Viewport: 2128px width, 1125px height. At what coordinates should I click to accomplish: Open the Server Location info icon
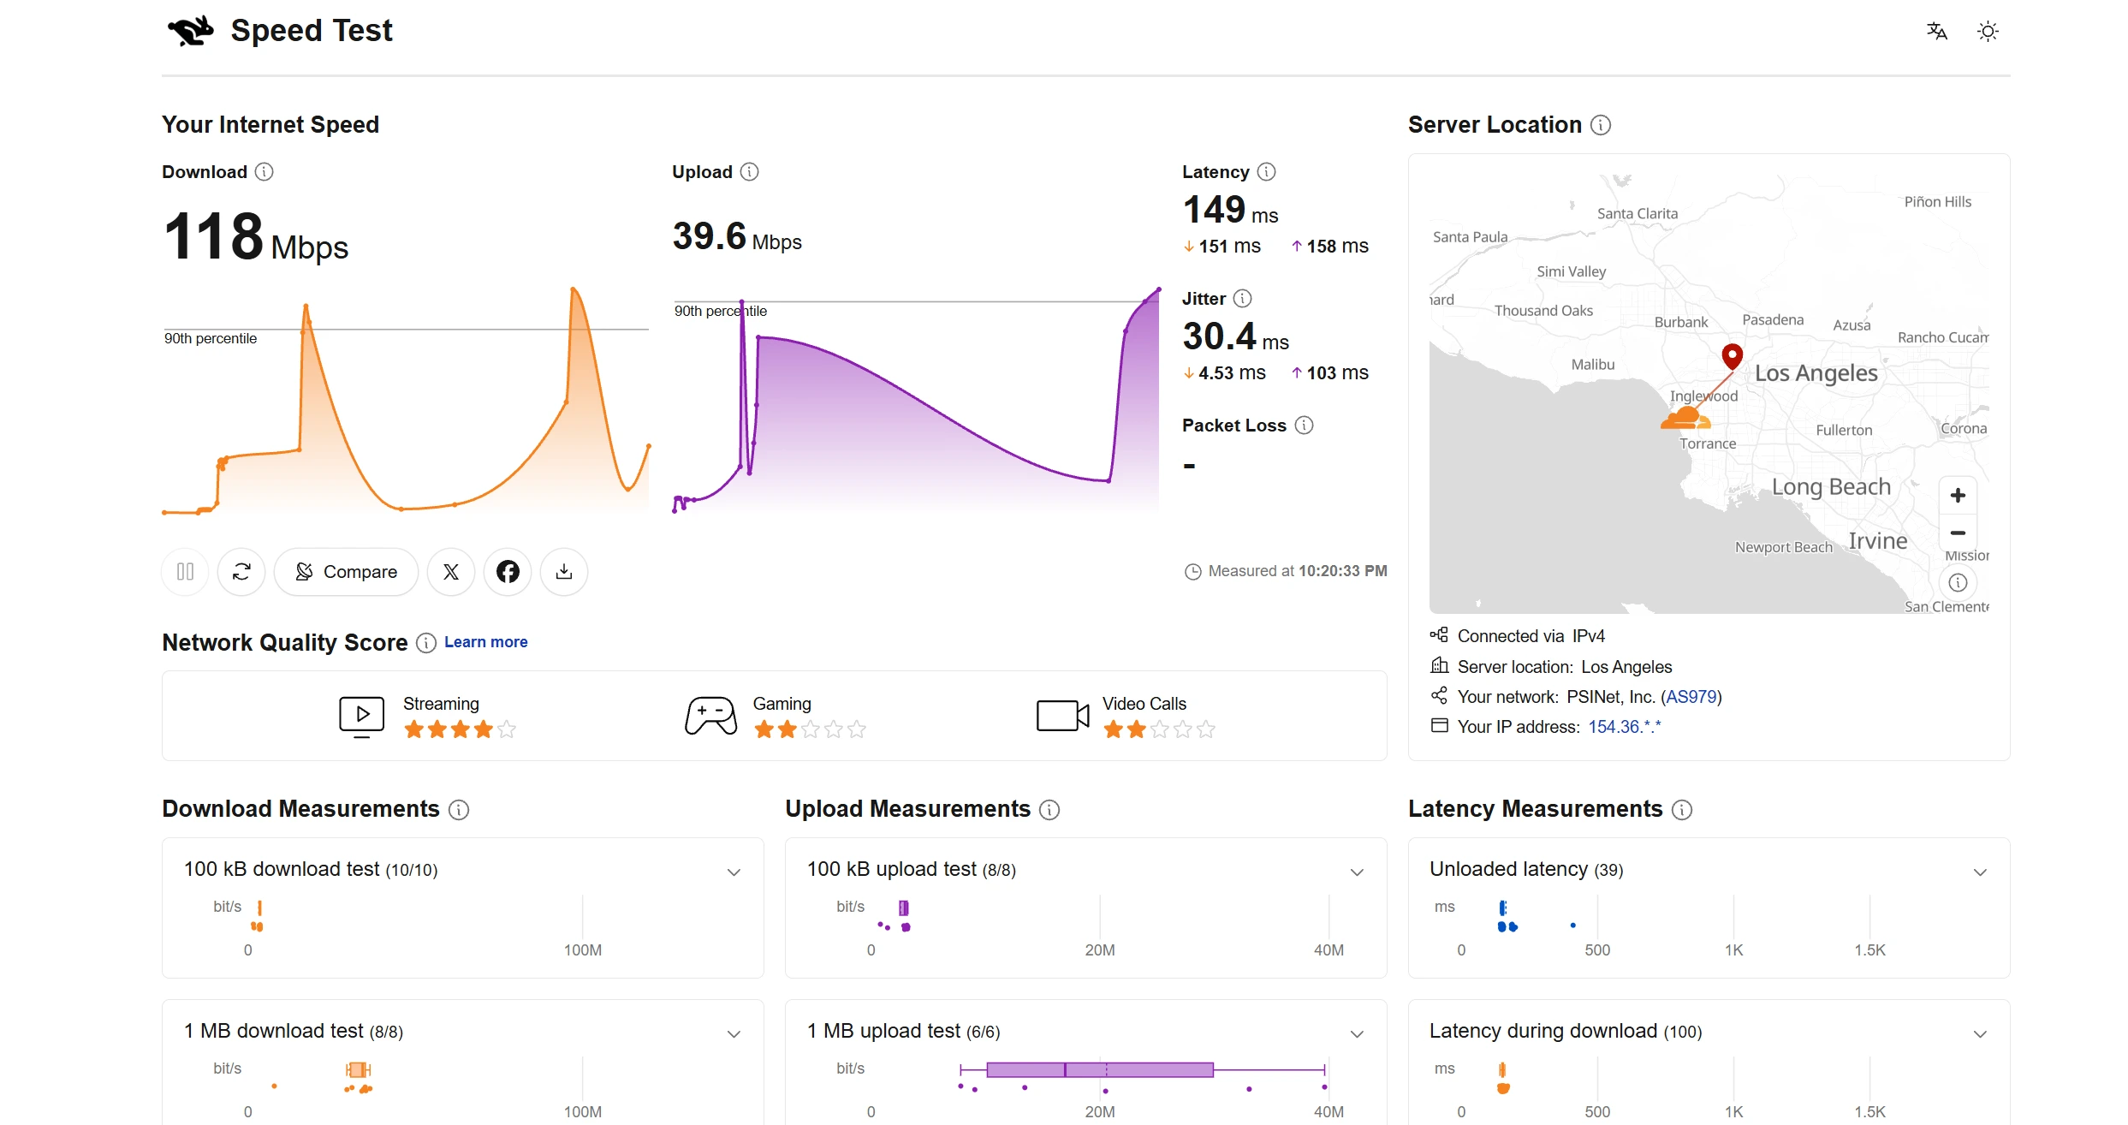(x=1601, y=125)
